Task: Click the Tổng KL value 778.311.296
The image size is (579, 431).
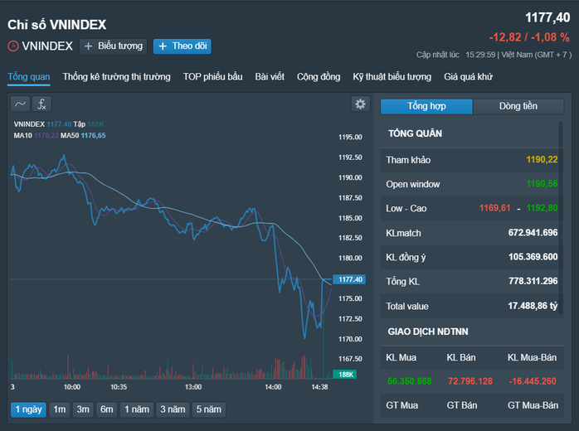Action: pyautogui.click(x=533, y=281)
